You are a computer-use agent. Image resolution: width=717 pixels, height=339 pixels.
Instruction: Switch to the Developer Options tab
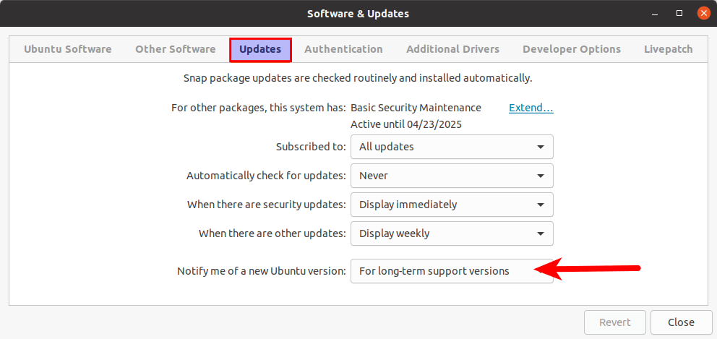tap(572, 49)
